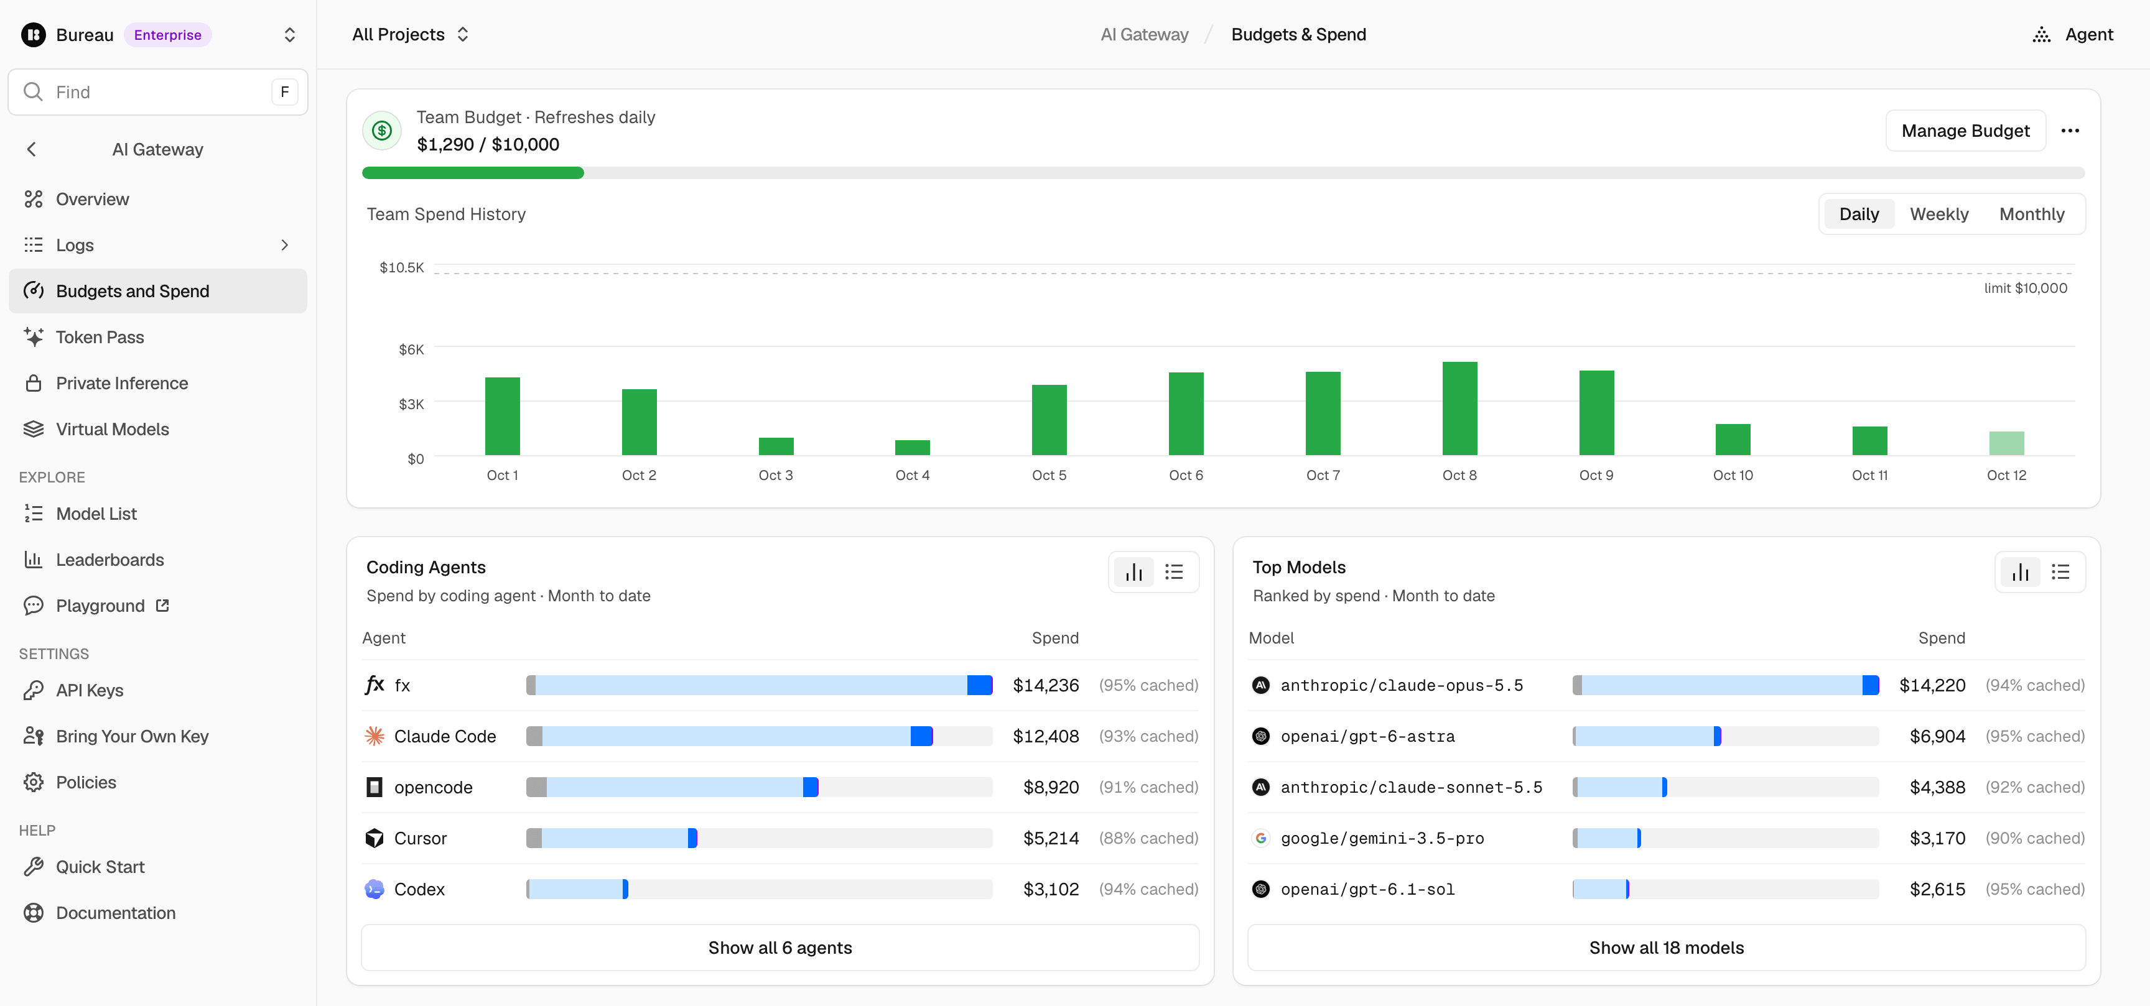Click Show all 6 agents

point(779,948)
